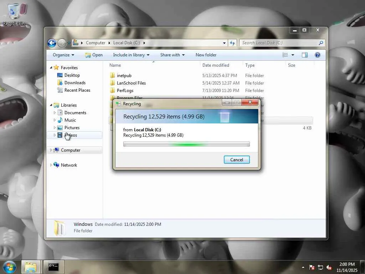Click the LanSchool Files folder icon

click(x=112, y=83)
